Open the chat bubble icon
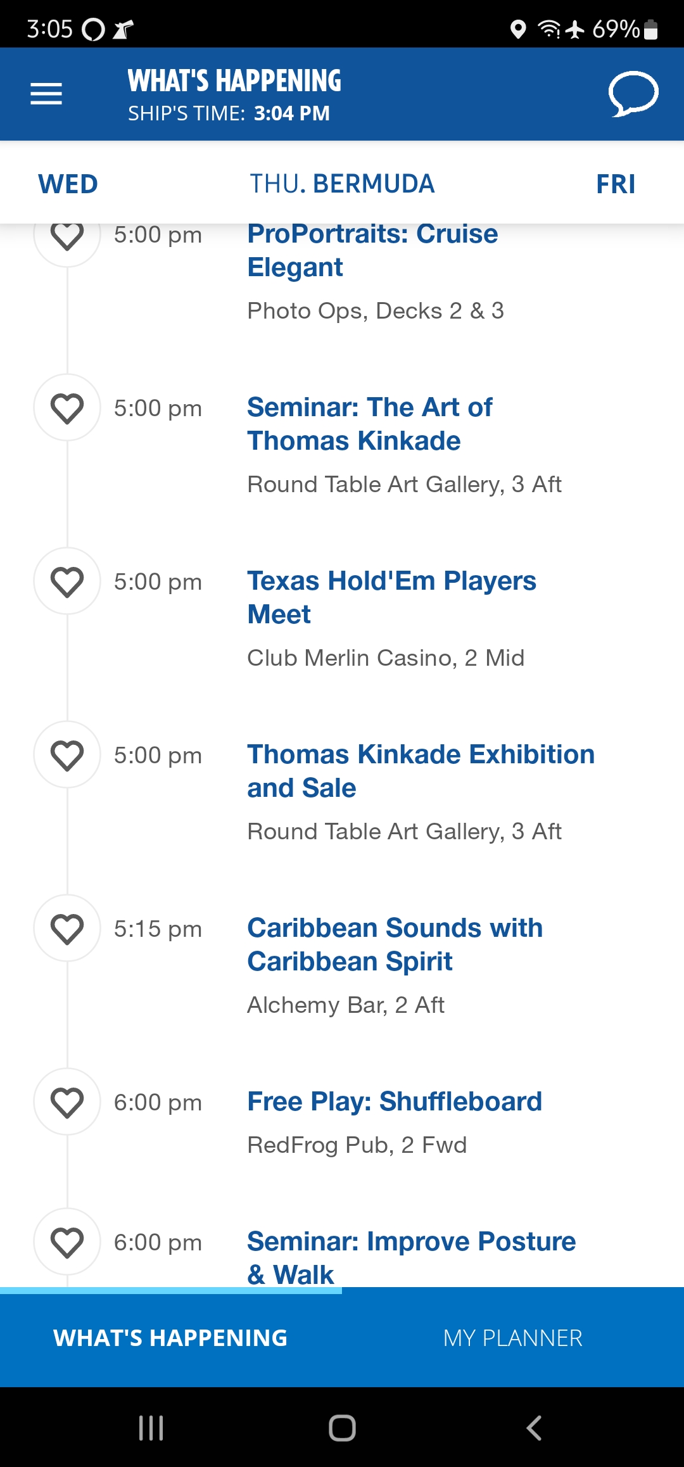Screen dimensions: 684x1467 (x=633, y=94)
